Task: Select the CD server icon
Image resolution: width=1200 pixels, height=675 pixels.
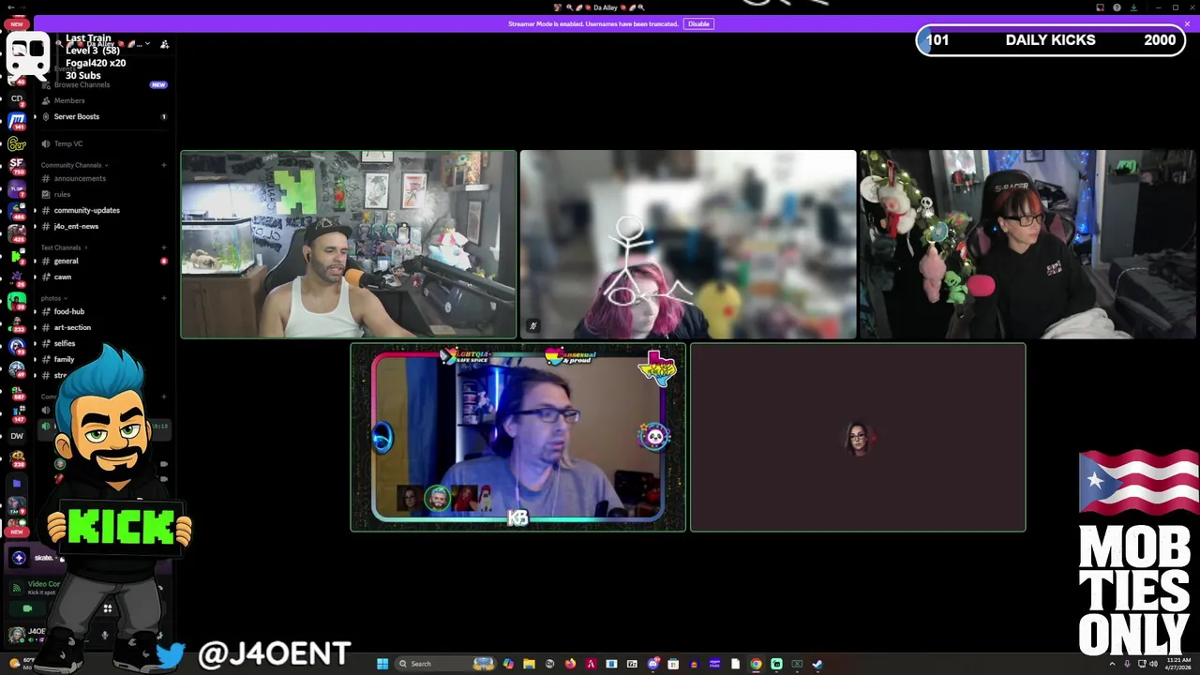Action: [16, 98]
